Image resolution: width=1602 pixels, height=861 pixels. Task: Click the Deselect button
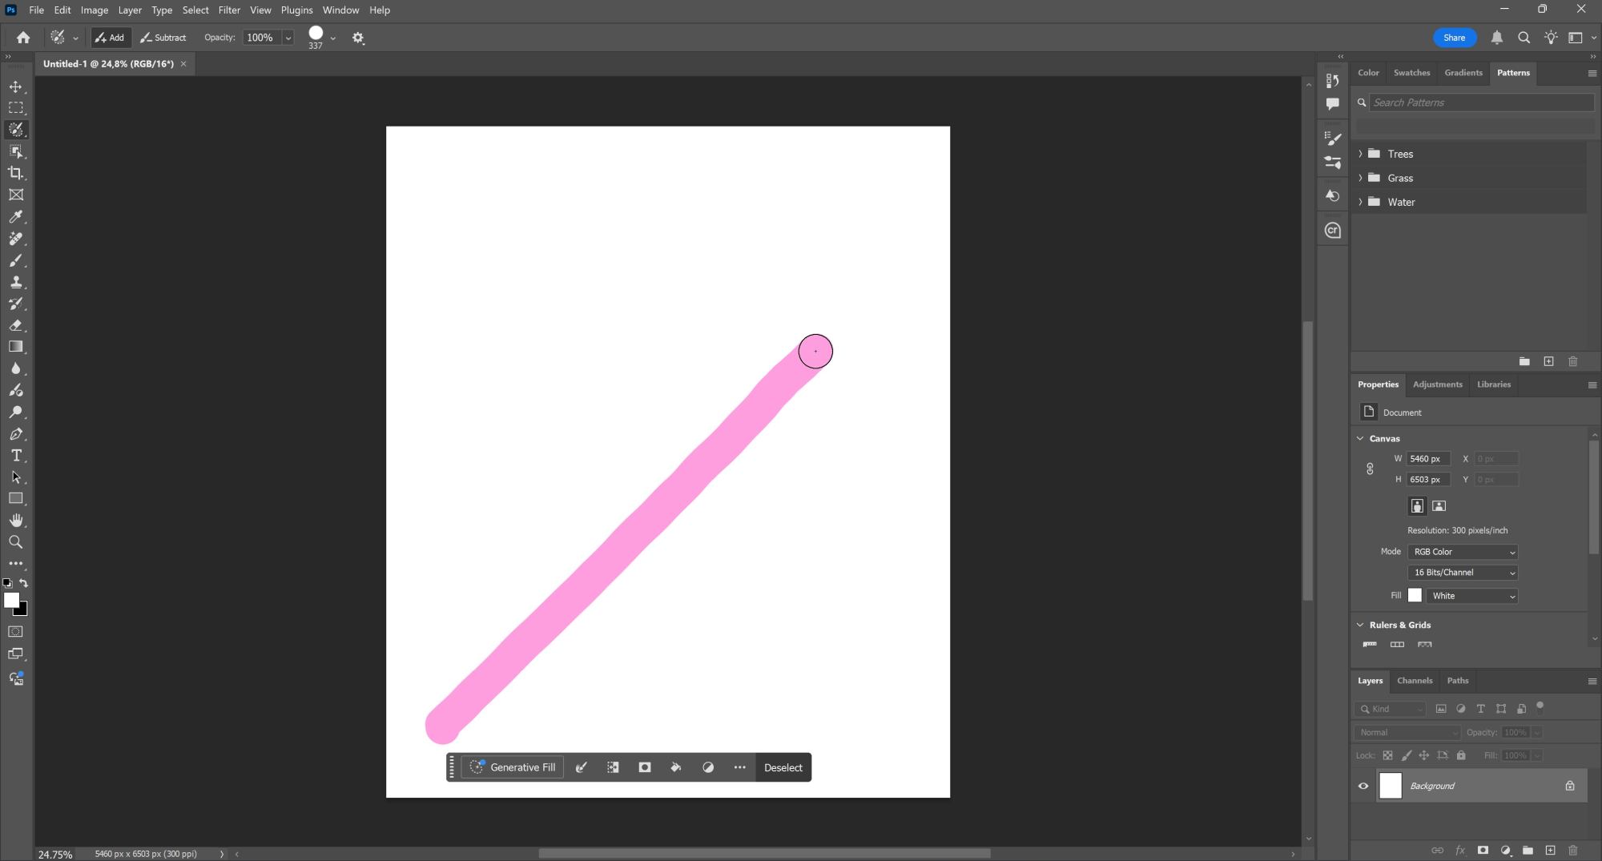[x=783, y=767]
